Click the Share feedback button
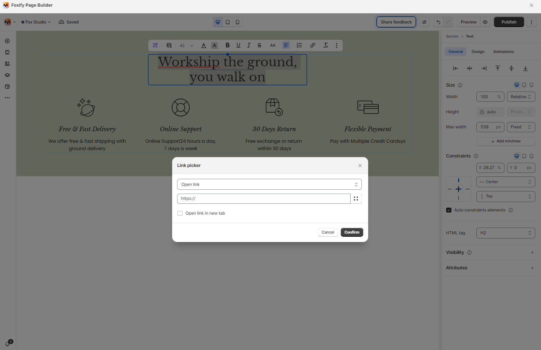 click(x=396, y=22)
